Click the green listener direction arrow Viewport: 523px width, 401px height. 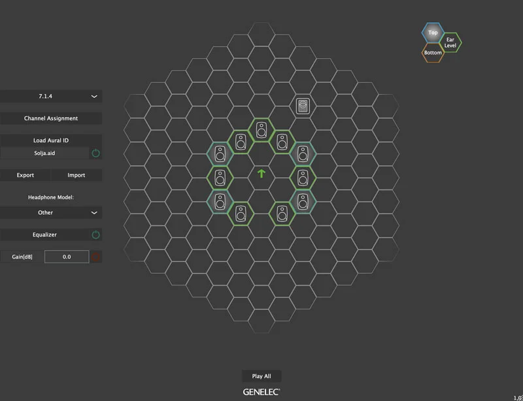coord(261,173)
